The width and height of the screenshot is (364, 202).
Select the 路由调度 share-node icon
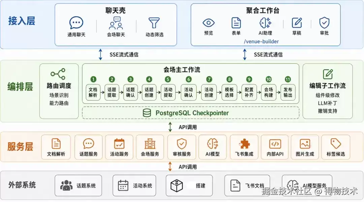[x=58, y=74]
